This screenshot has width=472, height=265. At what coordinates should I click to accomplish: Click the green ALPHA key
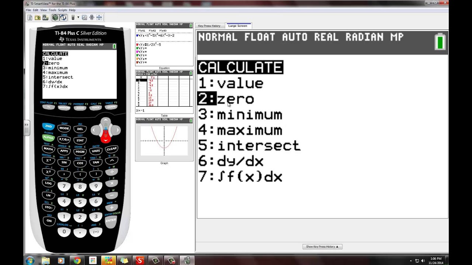(x=48, y=137)
